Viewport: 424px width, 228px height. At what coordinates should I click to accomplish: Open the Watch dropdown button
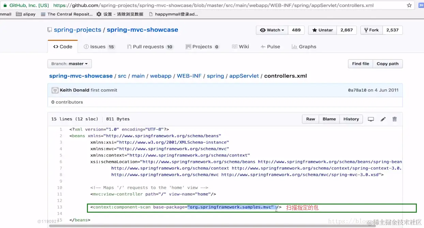coord(272,30)
